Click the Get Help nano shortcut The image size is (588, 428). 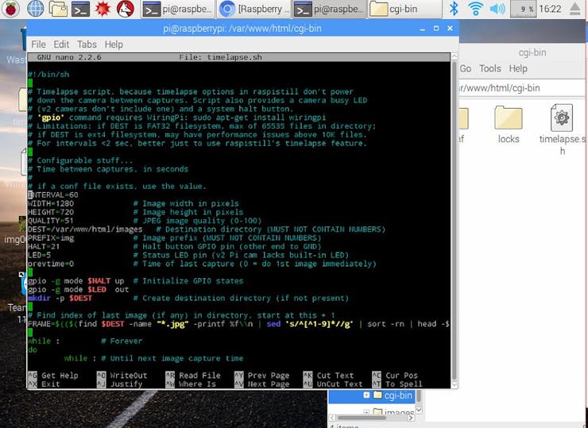[x=53, y=376]
